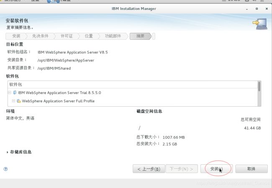Click the 2.15 GB install size value

[x=170, y=144]
